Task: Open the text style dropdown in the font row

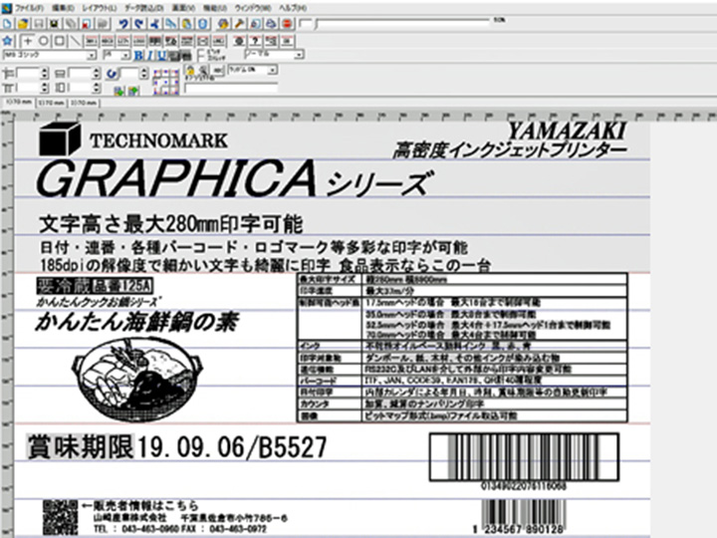Action: click(x=299, y=55)
